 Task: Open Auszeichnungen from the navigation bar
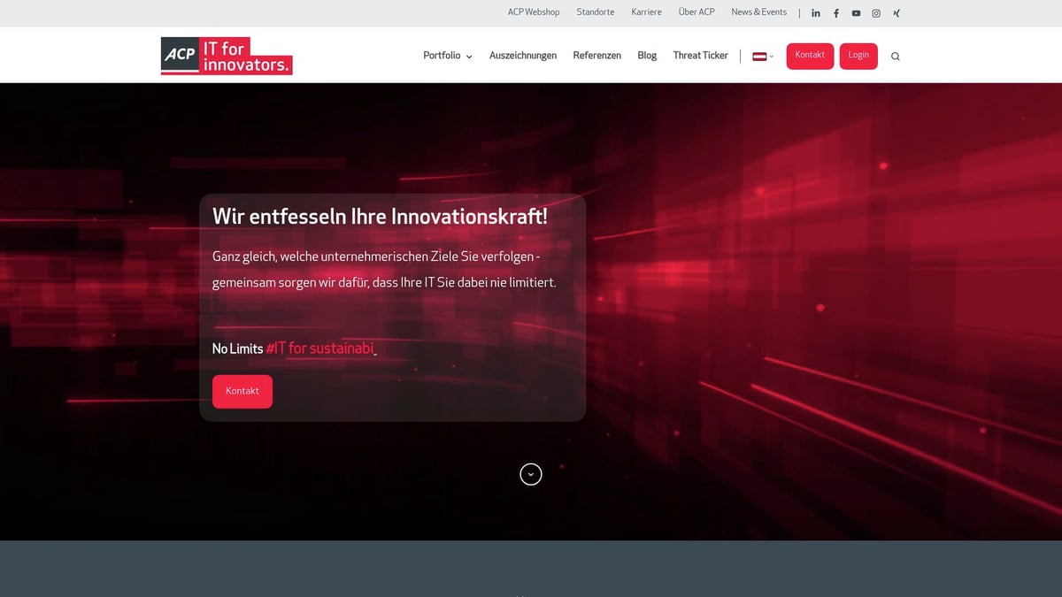[523, 55]
